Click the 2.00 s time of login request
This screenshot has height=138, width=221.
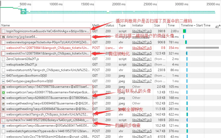tap(175, 31)
